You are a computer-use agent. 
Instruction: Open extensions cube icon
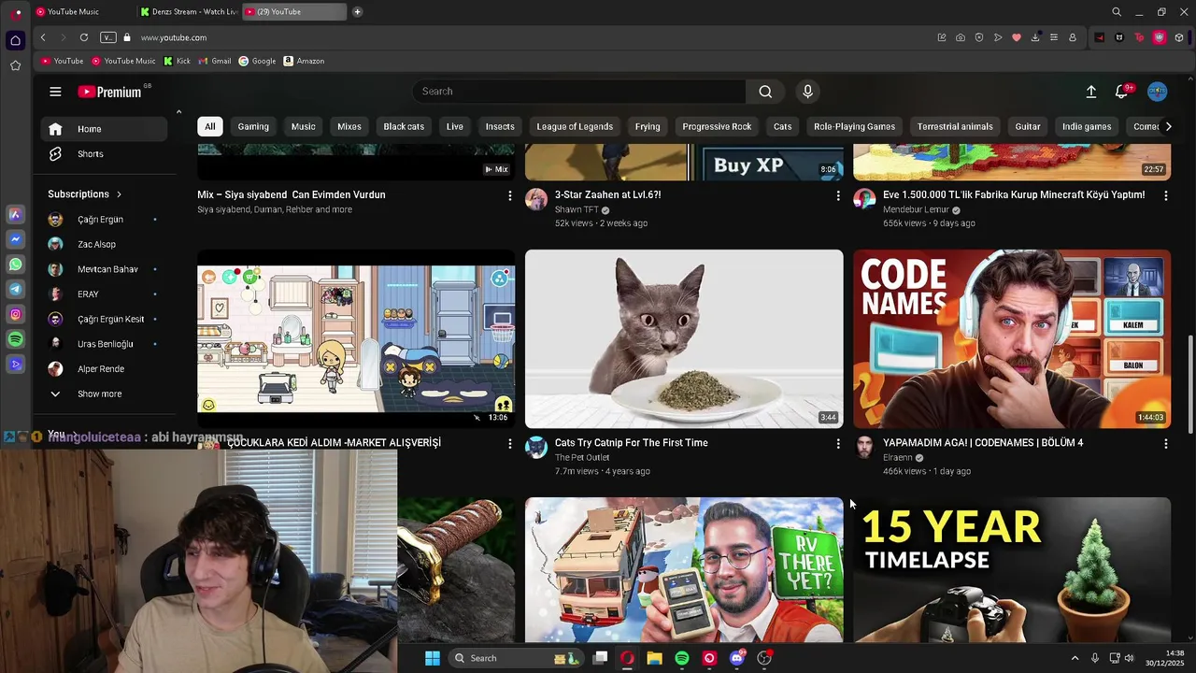[x=1179, y=37]
